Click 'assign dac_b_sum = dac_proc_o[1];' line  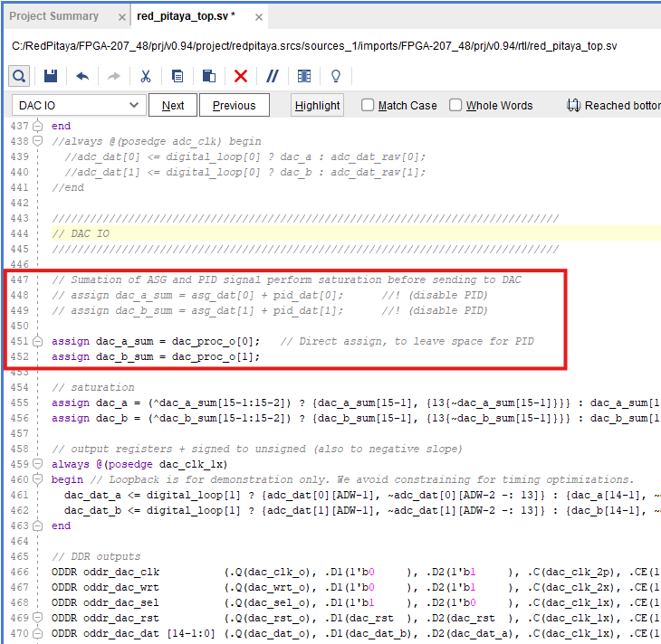point(156,356)
